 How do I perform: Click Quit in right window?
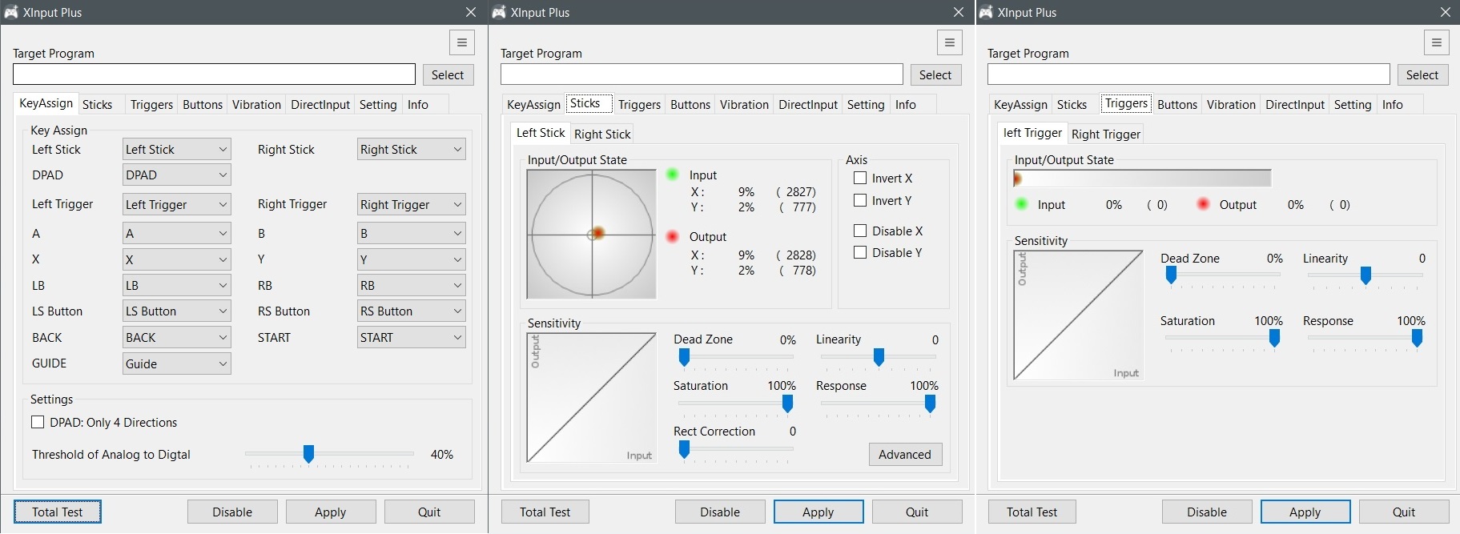coord(1404,512)
